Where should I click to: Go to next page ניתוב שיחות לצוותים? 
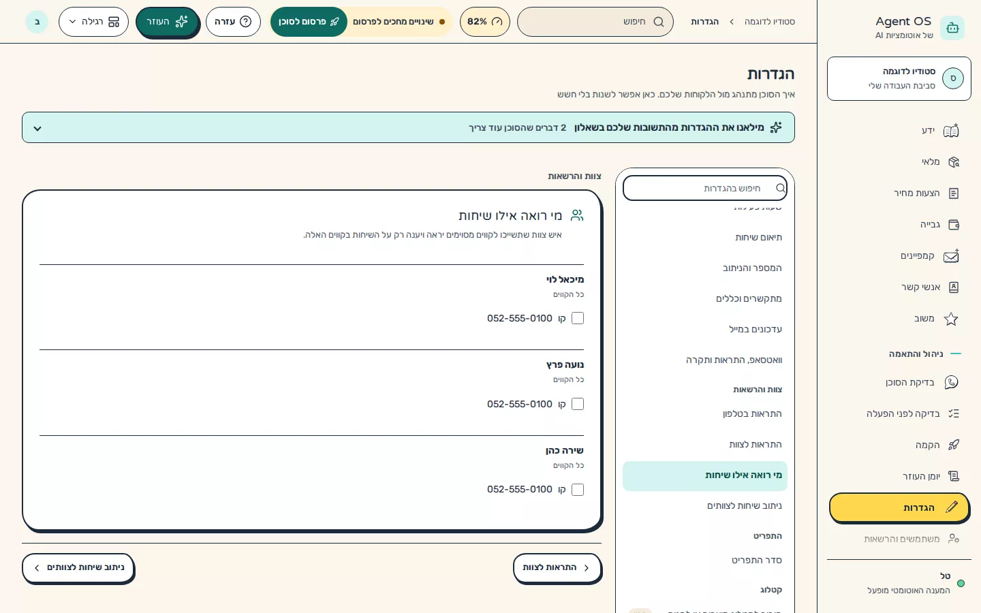pos(78,568)
